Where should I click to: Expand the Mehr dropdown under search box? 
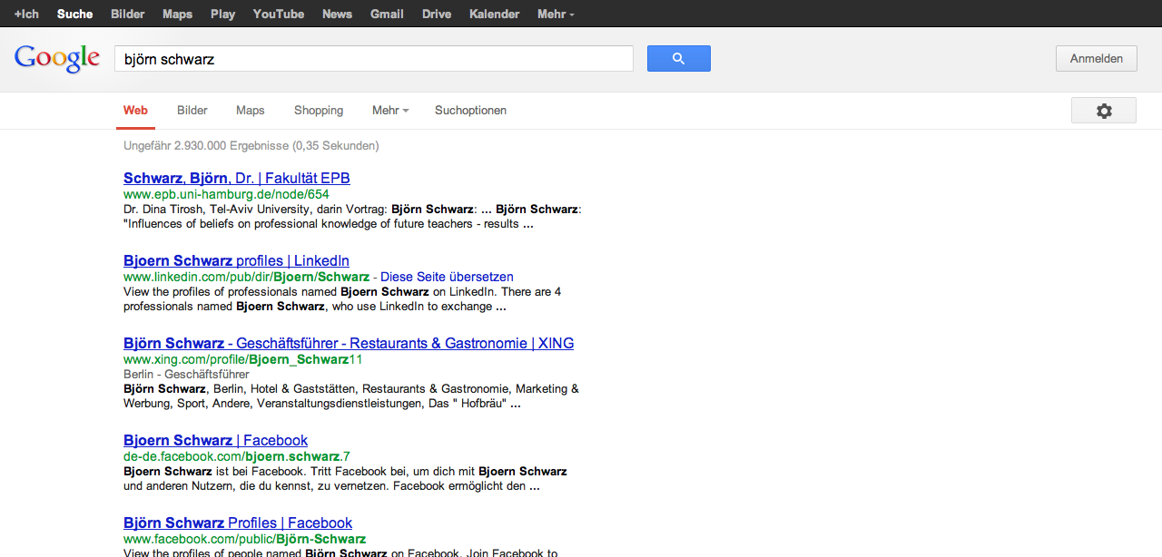389,111
